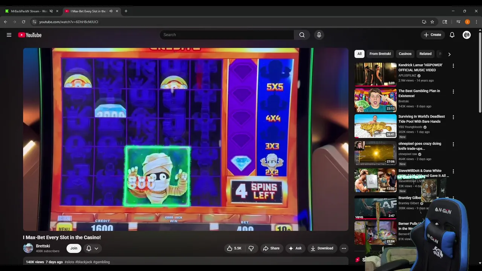Select the All filter chip
The image size is (482, 271).
click(x=359, y=54)
